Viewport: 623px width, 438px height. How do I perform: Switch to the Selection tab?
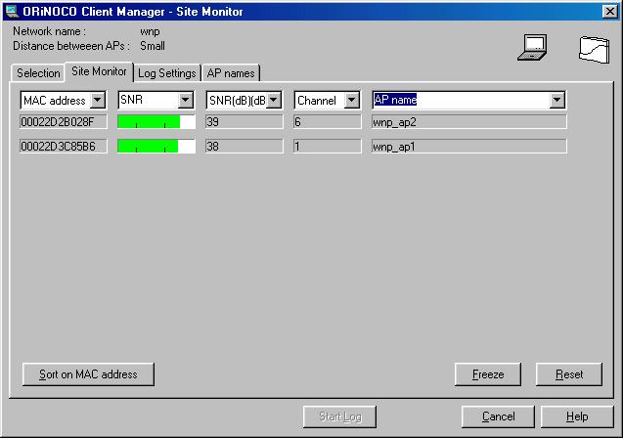pos(38,73)
